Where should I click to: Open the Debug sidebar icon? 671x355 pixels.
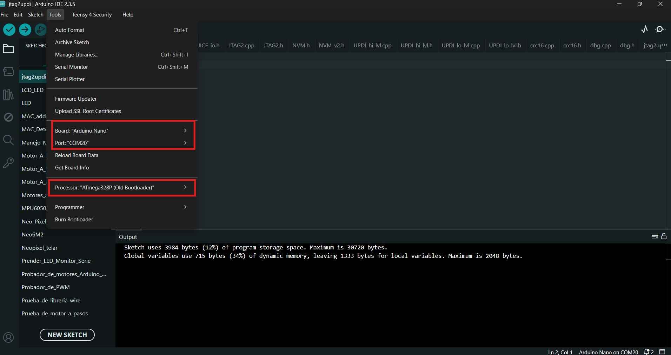click(8, 117)
